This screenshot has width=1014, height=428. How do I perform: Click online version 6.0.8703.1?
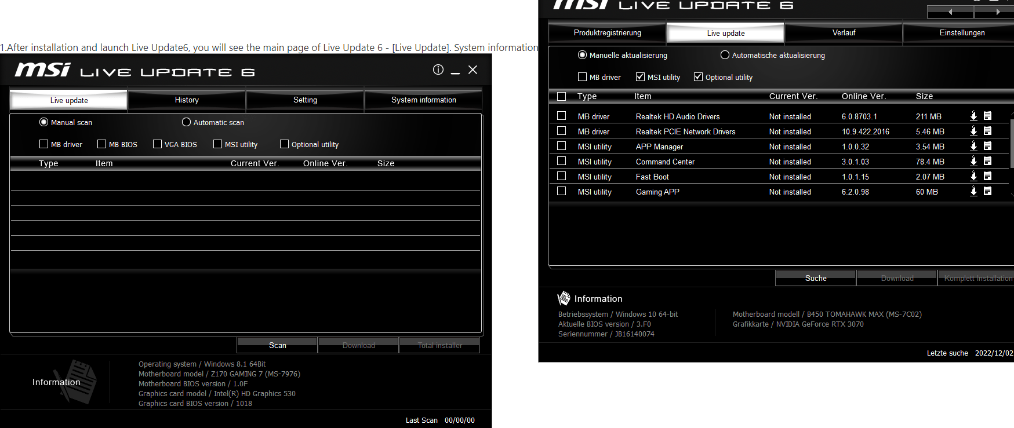point(859,116)
